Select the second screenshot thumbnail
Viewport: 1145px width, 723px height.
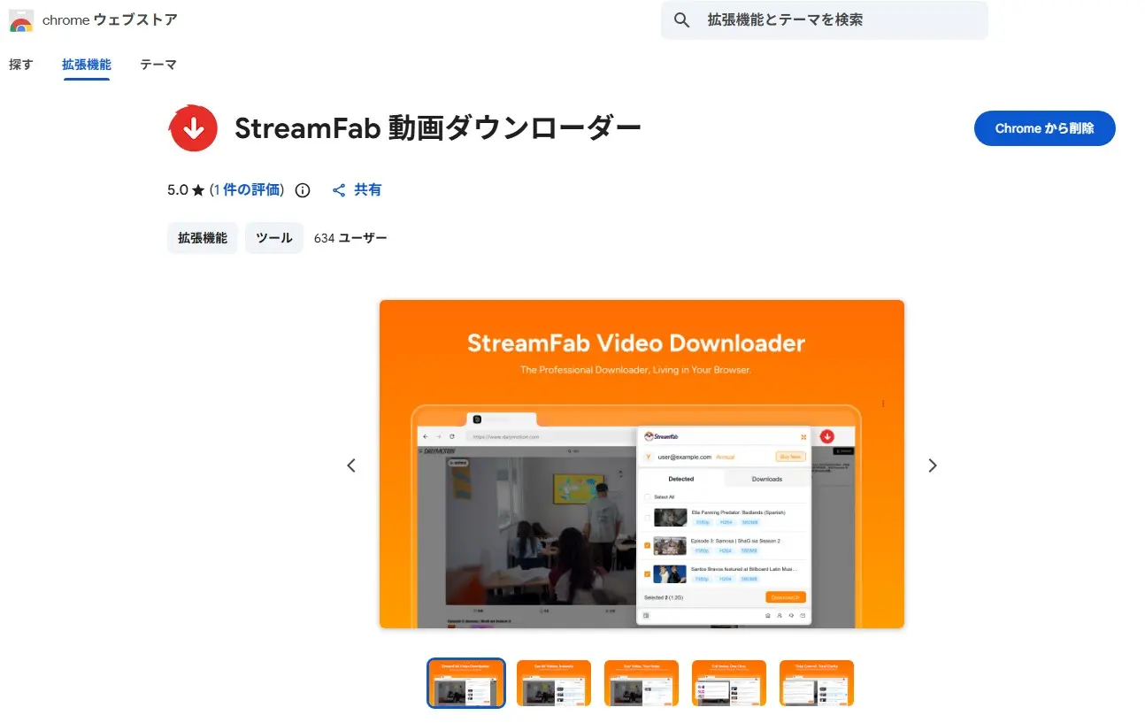[x=554, y=683]
